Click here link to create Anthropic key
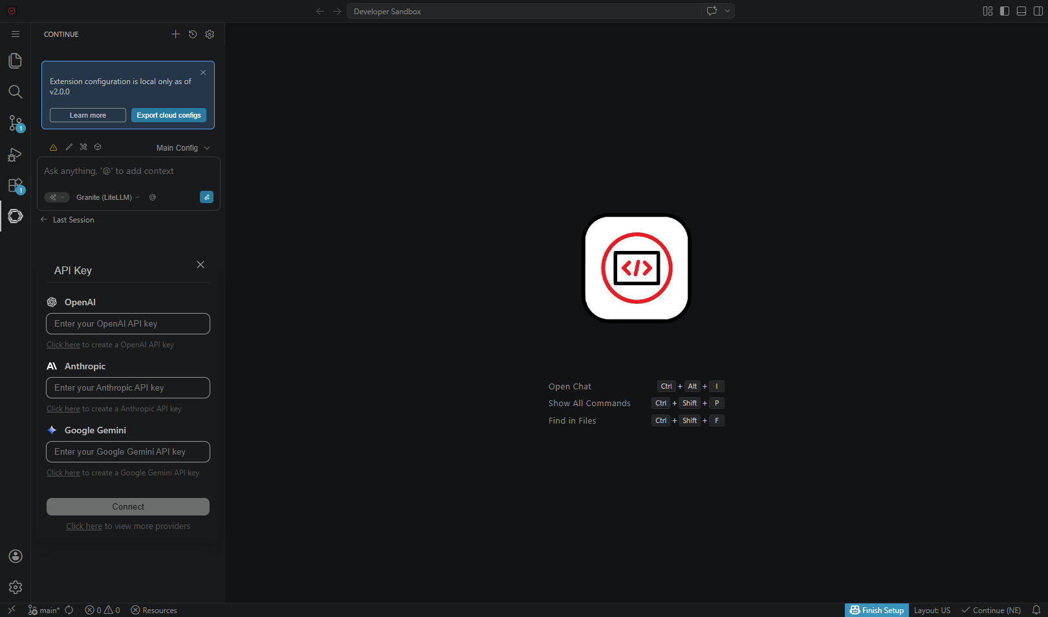1048x617 pixels. tap(63, 409)
